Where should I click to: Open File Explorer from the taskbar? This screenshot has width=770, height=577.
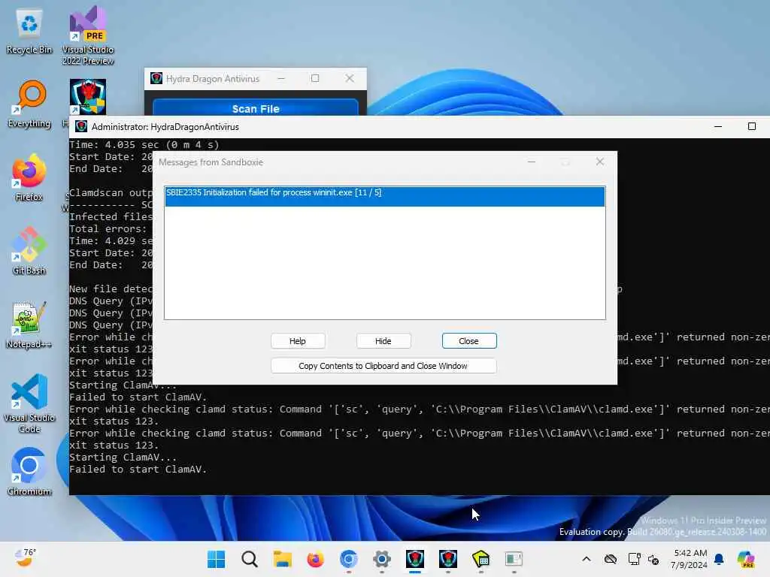[283, 559]
